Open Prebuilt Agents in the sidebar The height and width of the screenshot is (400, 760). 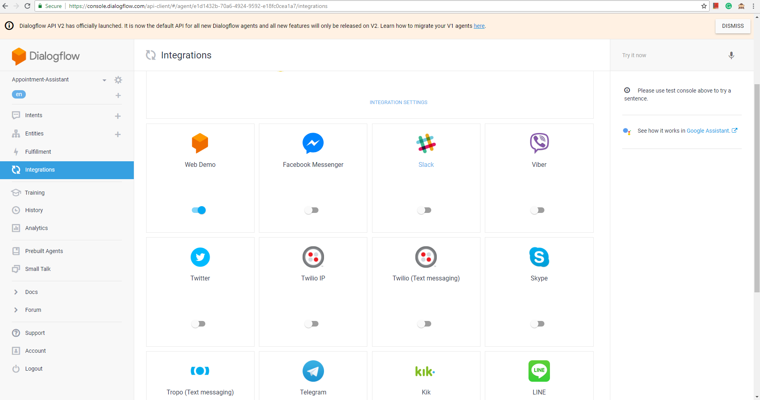[x=44, y=251]
